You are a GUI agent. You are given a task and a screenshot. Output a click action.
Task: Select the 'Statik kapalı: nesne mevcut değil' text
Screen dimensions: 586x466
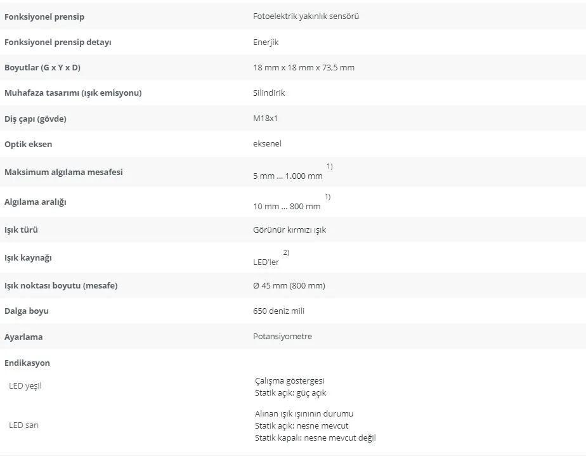coord(315,437)
